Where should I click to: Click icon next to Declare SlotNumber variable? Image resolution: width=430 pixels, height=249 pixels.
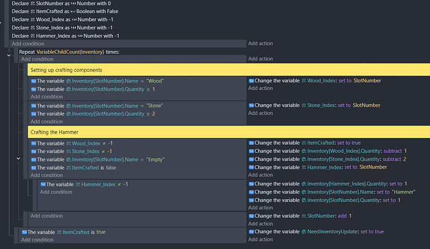32,3
